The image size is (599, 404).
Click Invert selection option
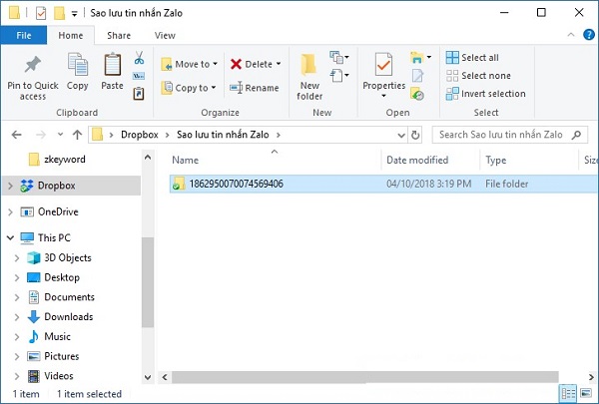(x=485, y=93)
